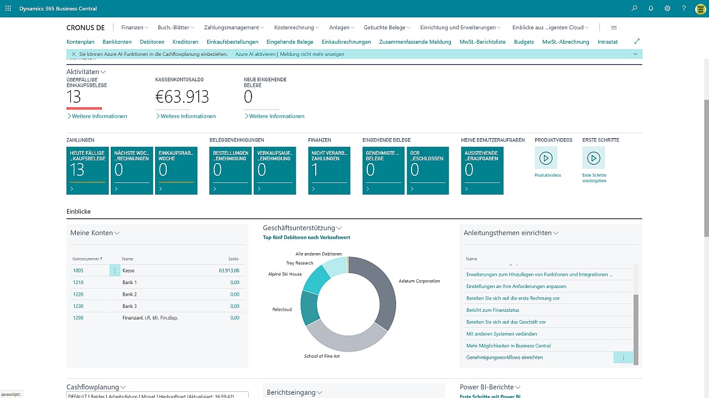This screenshot has width=709, height=398.
Task: Open Kreditoren from the navigation bar
Action: tap(186, 42)
